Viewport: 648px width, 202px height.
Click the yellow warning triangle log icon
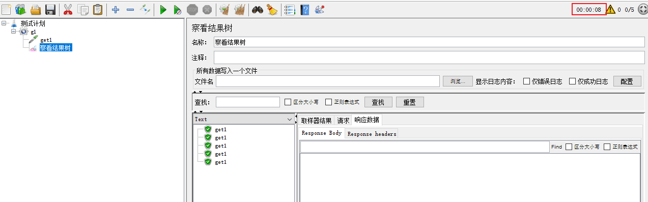[x=610, y=9]
